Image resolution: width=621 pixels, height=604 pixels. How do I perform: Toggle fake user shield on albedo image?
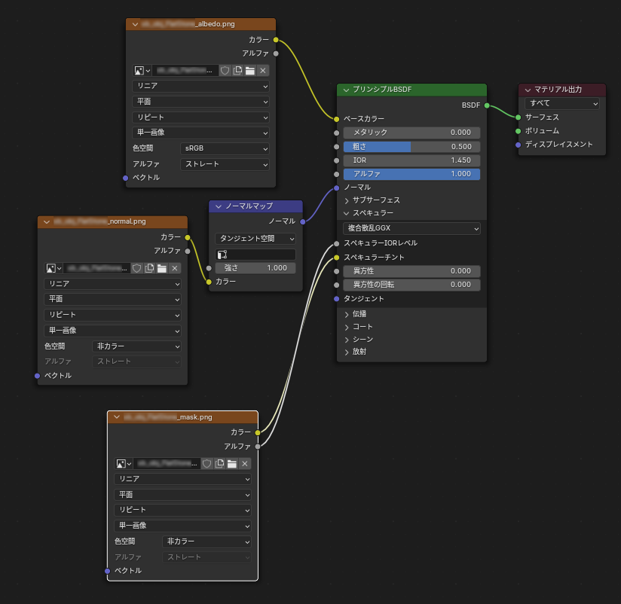point(225,70)
